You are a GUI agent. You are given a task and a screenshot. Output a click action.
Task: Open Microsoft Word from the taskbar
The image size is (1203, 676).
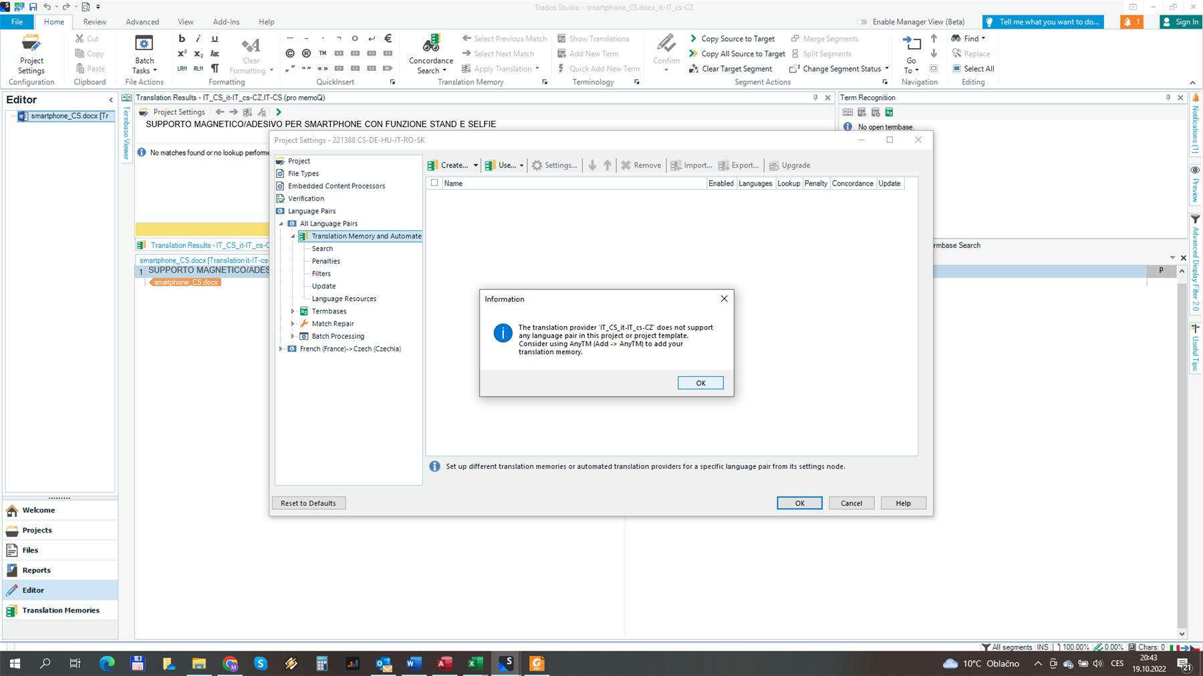414,663
